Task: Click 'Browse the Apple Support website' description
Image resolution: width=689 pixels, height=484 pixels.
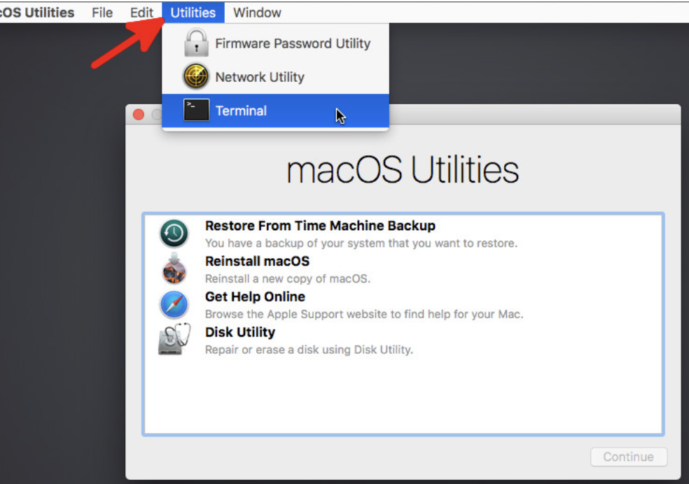Action: coord(364,314)
